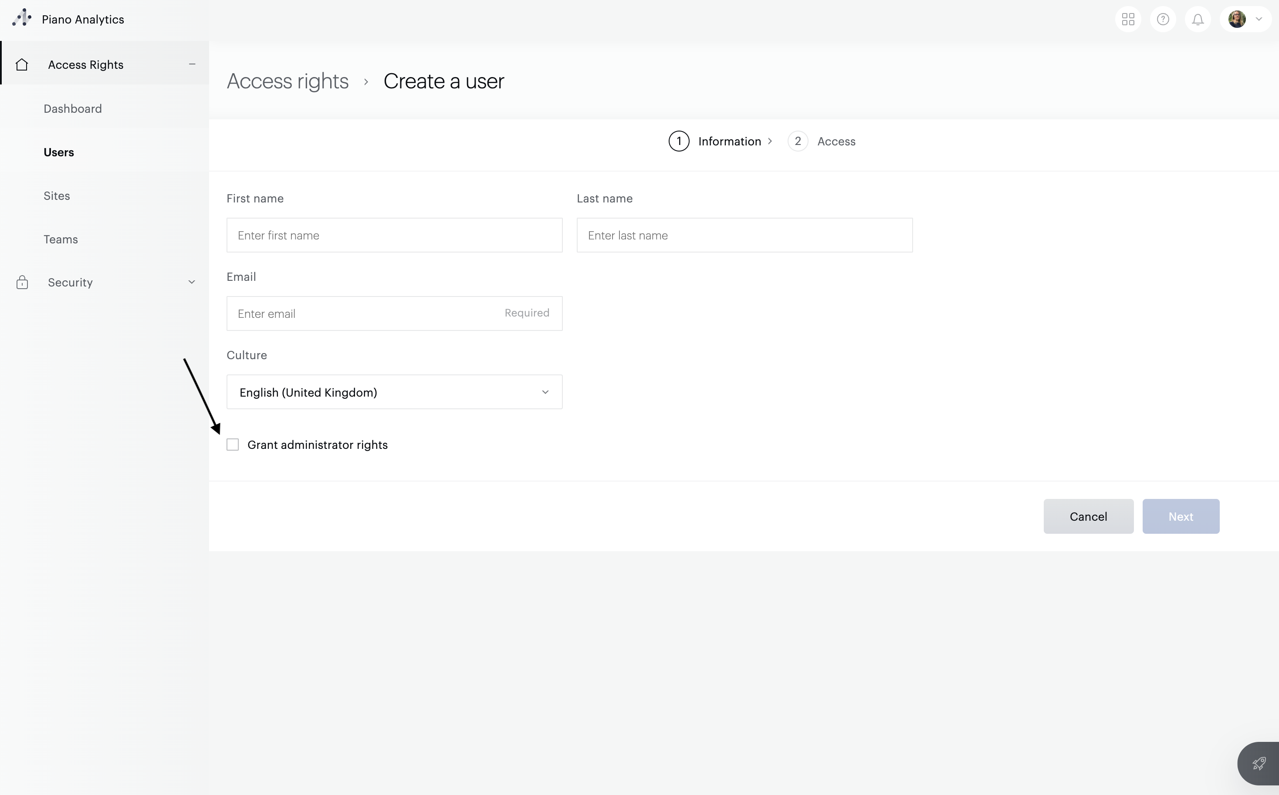Click the Piano Analytics logo icon
This screenshot has width=1279, height=795.
point(22,18)
